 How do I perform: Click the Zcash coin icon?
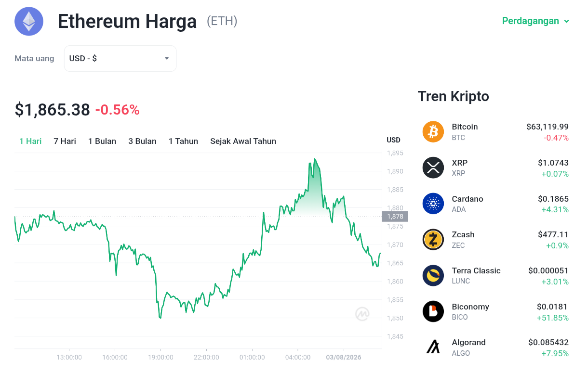click(x=433, y=240)
